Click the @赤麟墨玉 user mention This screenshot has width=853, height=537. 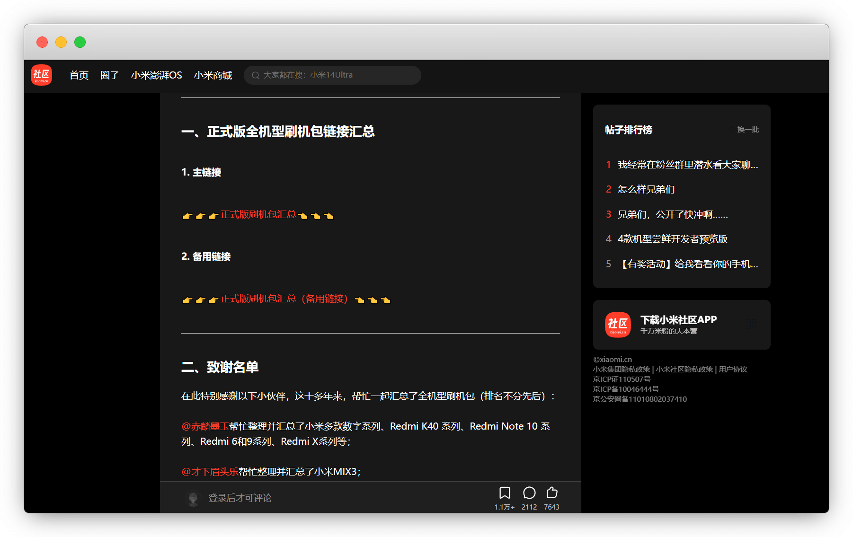(x=205, y=426)
